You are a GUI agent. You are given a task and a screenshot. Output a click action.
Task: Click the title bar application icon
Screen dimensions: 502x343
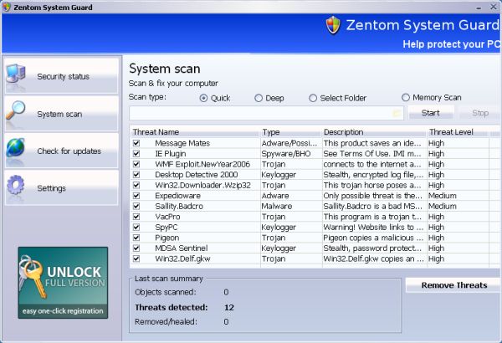tap(8, 7)
